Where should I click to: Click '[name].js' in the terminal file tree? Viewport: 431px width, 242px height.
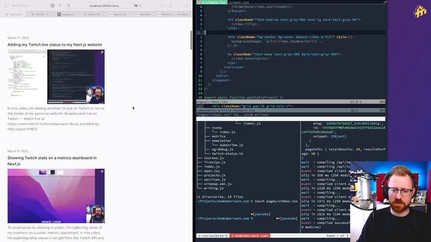pos(252,124)
